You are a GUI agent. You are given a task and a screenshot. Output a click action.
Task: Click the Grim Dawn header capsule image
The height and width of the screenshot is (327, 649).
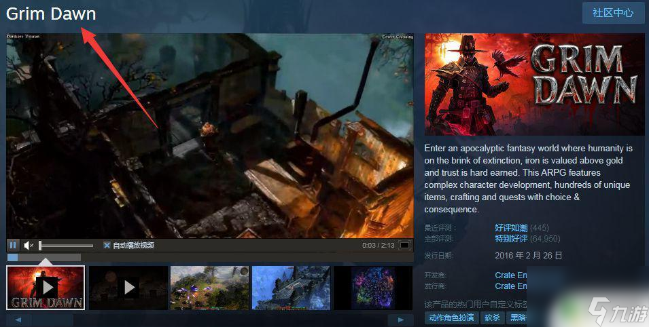click(534, 84)
